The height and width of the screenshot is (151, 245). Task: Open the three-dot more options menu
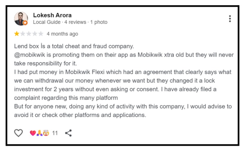230,19
